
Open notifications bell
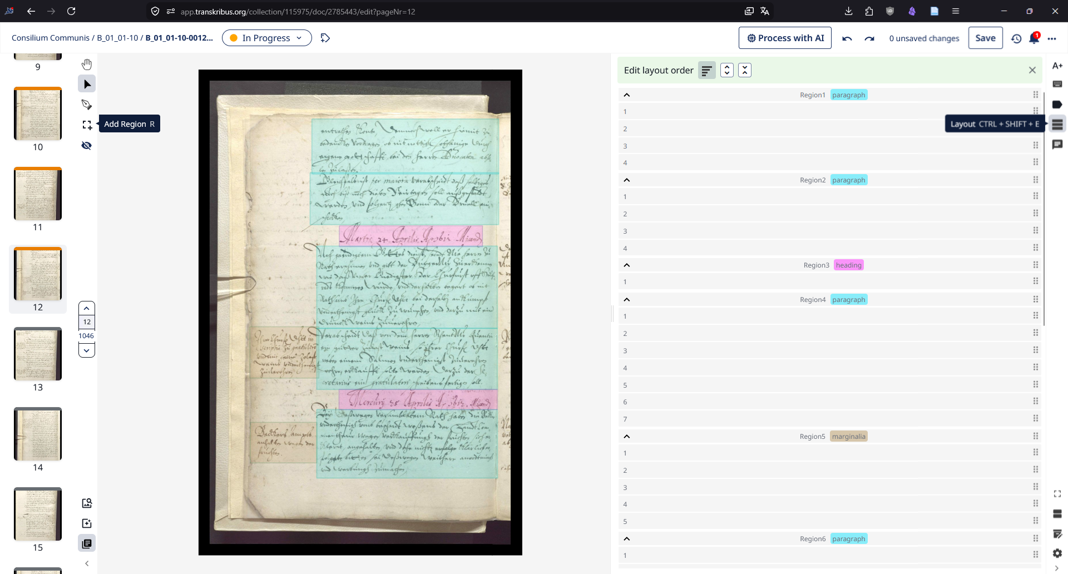(1034, 38)
